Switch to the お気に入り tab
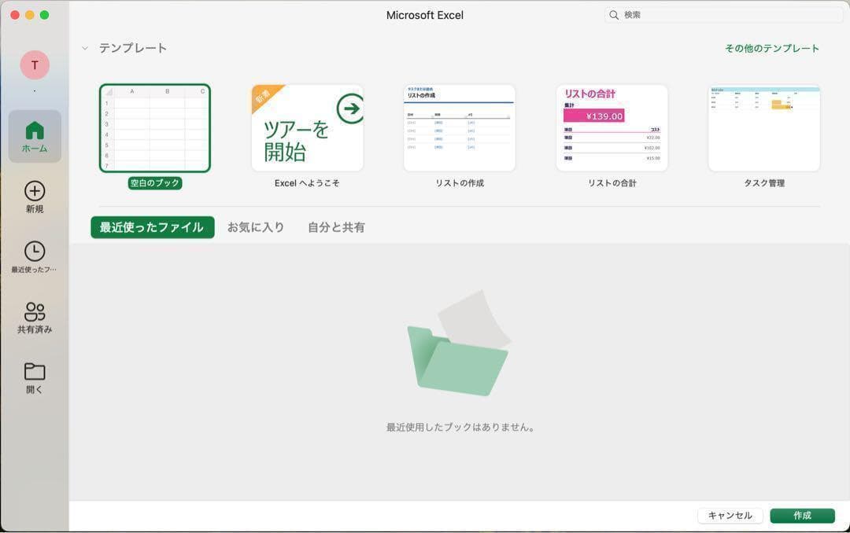Image resolution: width=850 pixels, height=533 pixels. pyautogui.click(x=255, y=227)
